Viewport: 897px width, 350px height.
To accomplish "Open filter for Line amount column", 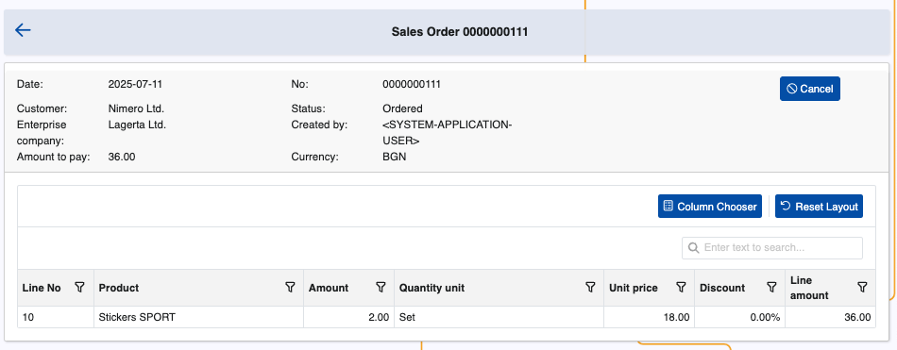I will tap(862, 287).
